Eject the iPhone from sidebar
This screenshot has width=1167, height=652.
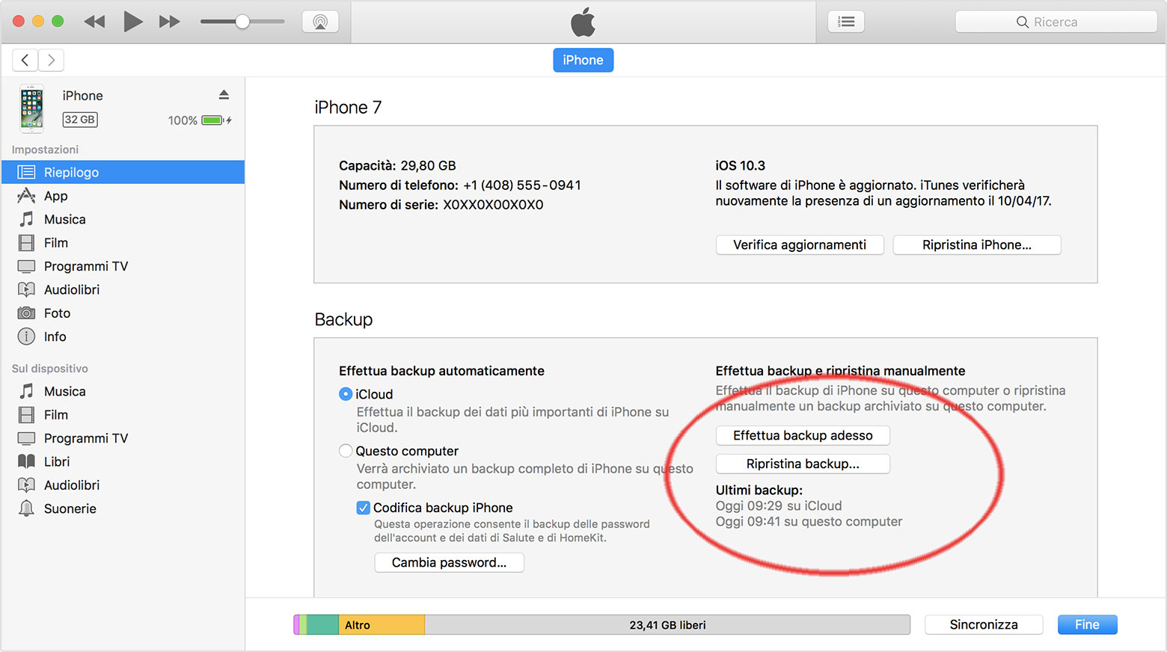pyautogui.click(x=224, y=95)
